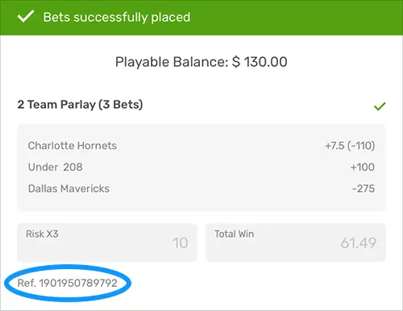The width and height of the screenshot is (403, 311).
Task: Click the +100 odds value
Action: click(x=363, y=167)
